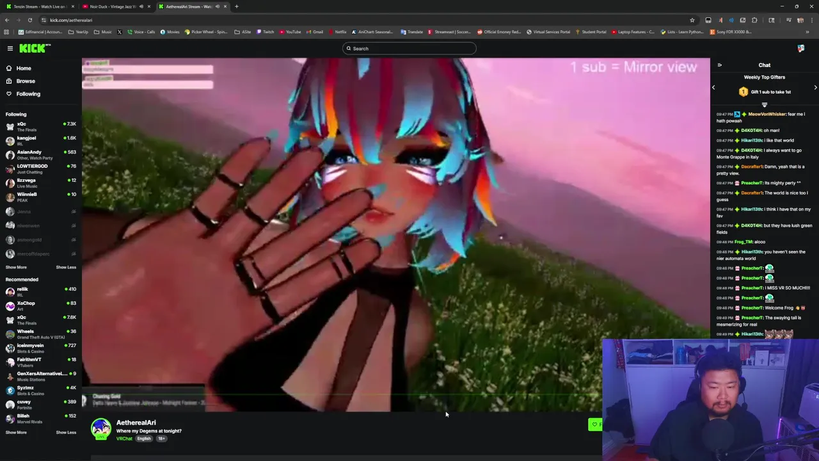The image size is (819, 461).
Task: Click AetherealAri streamer avatar below video
Action: [x=100, y=429]
